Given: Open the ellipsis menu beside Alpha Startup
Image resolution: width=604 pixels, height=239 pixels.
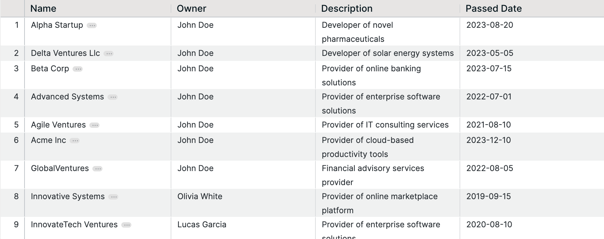Looking at the screenshot, I should pos(92,25).
